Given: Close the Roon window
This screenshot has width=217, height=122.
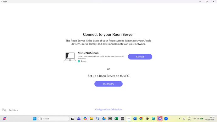Looking at the screenshot, I should 213,2.
